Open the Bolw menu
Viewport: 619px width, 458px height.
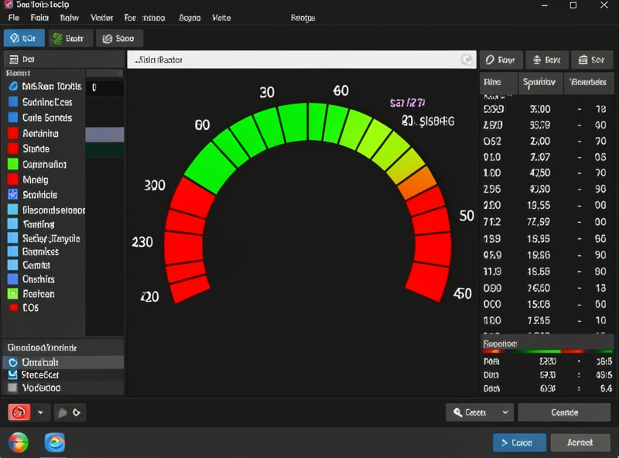pyautogui.click(x=70, y=18)
